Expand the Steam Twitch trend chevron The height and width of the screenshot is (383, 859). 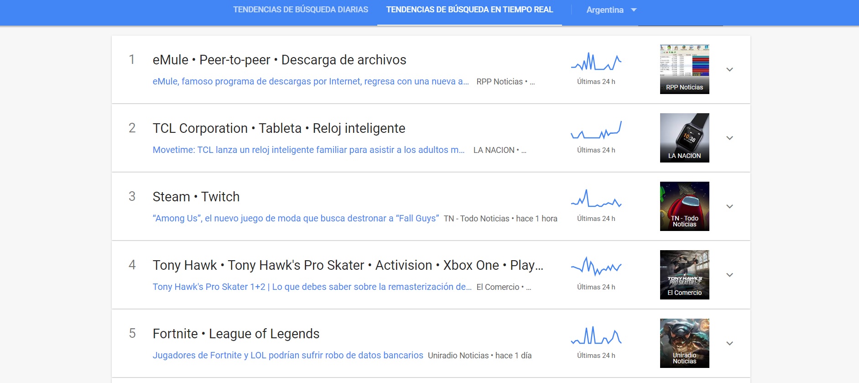729,206
